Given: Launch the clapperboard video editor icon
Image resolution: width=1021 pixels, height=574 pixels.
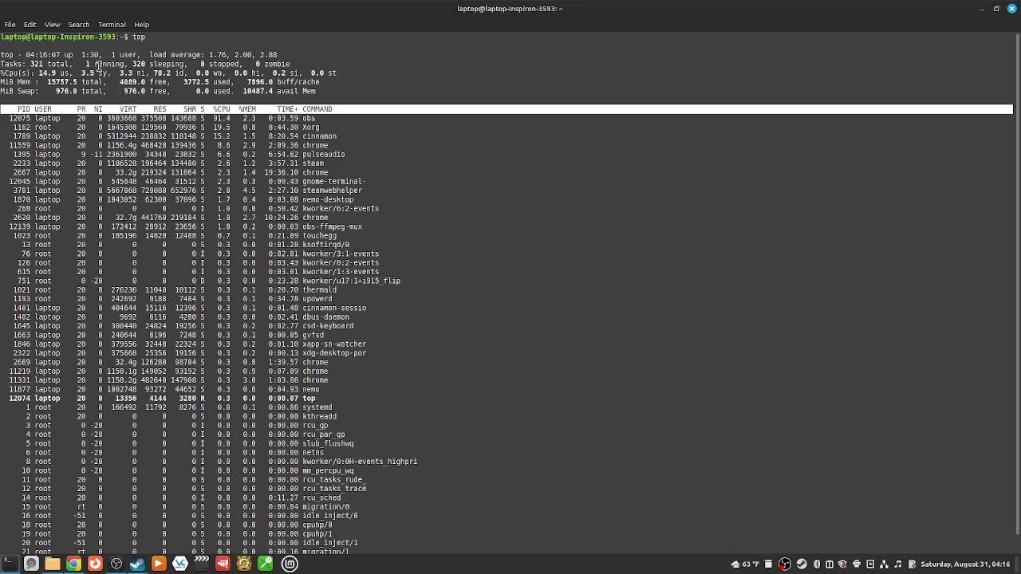Looking at the screenshot, I should 201,564.
